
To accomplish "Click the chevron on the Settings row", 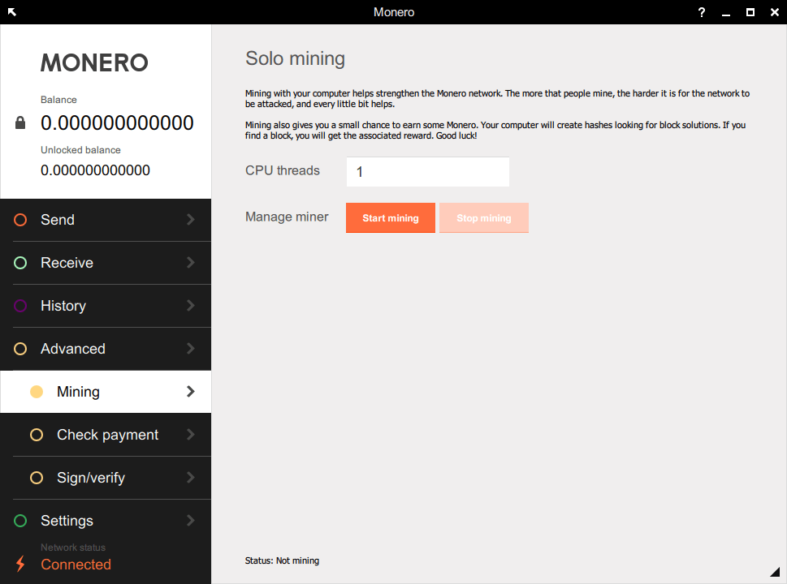I will coord(191,521).
